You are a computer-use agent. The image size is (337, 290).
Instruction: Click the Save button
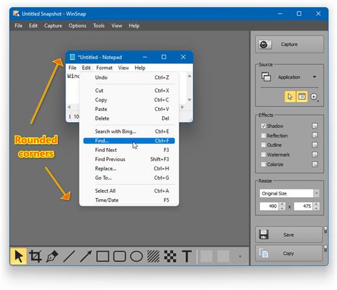click(289, 235)
